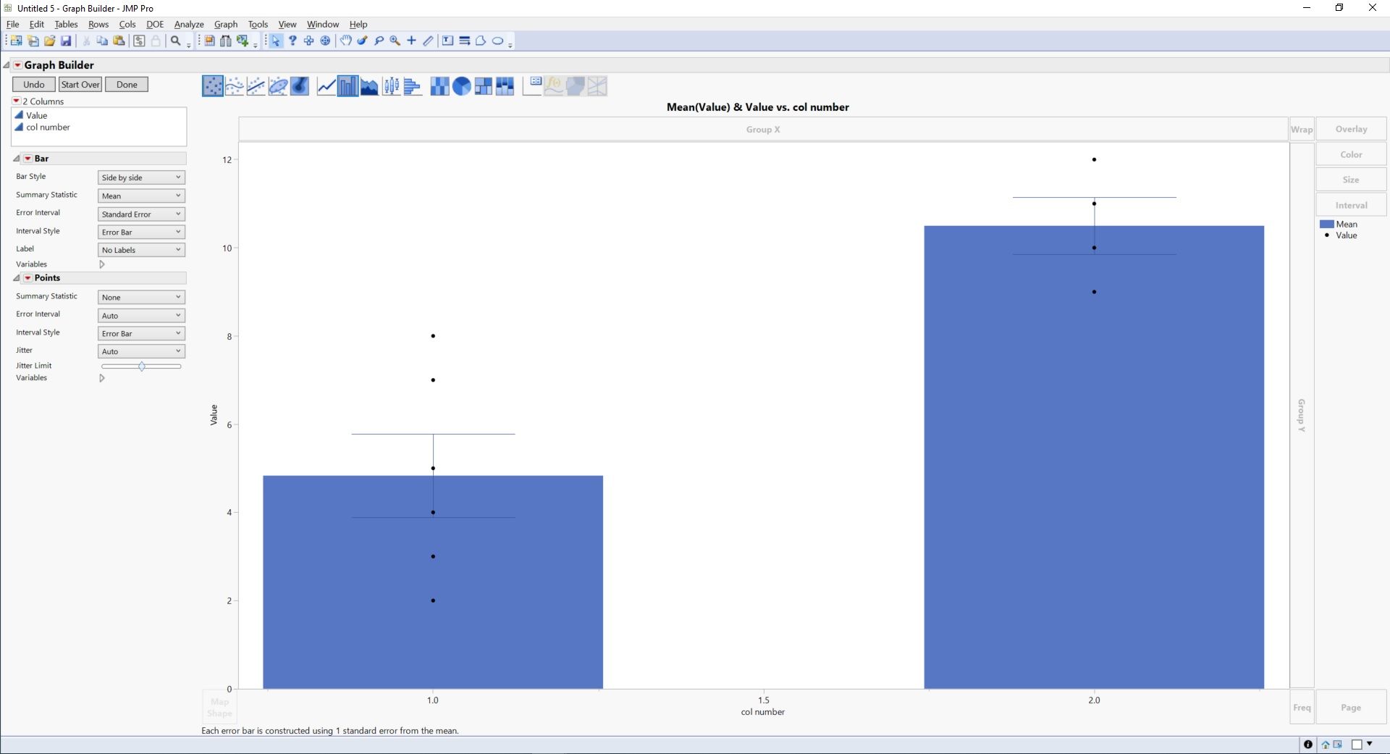1390x754 pixels.
Task: Select the Brush tool in the toolbar
Action: tap(363, 41)
